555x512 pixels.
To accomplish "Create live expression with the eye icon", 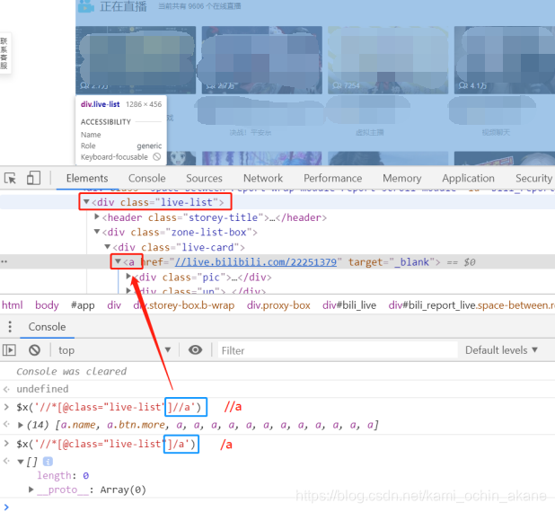I will [195, 350].
